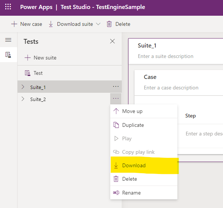Click the Case title heading
223x208 pixels.
pos(150,77)
